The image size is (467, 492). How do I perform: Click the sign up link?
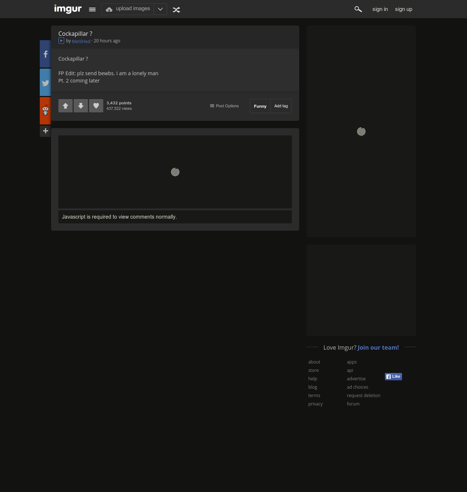tap(404, 9)
